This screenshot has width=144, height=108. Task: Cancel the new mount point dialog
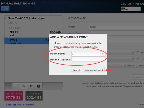click(x=76, y=70)
